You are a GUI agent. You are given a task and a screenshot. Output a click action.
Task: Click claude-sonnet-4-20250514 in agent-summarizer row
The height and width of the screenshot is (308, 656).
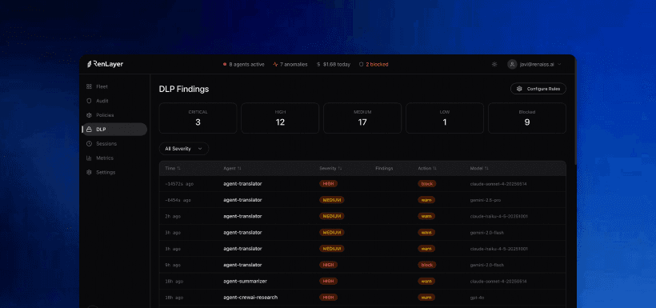coord(498,282)
